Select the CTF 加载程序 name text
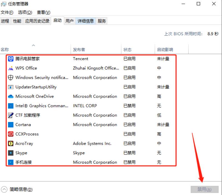Viewport: 222px width, 195px height. (x=28, y=115)
